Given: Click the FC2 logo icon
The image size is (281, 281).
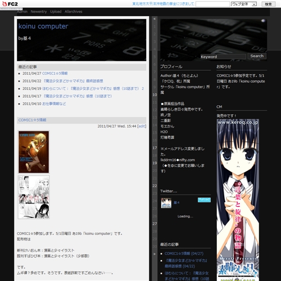Looking at the screenshot, I should click(10, 4).
